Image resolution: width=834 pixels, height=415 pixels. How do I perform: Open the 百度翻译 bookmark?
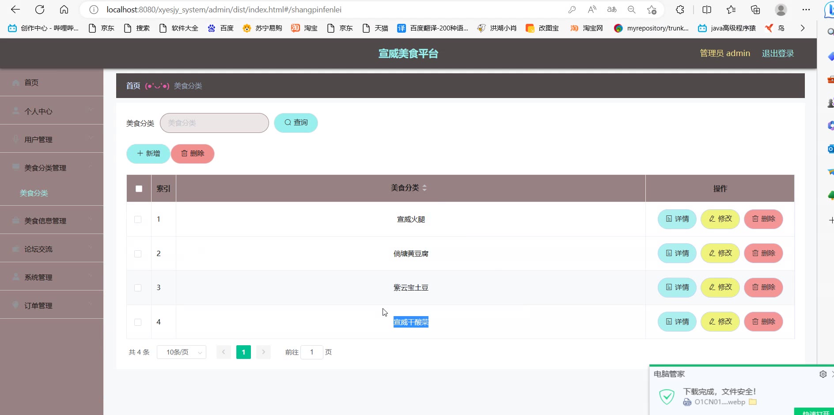point(432,28)
